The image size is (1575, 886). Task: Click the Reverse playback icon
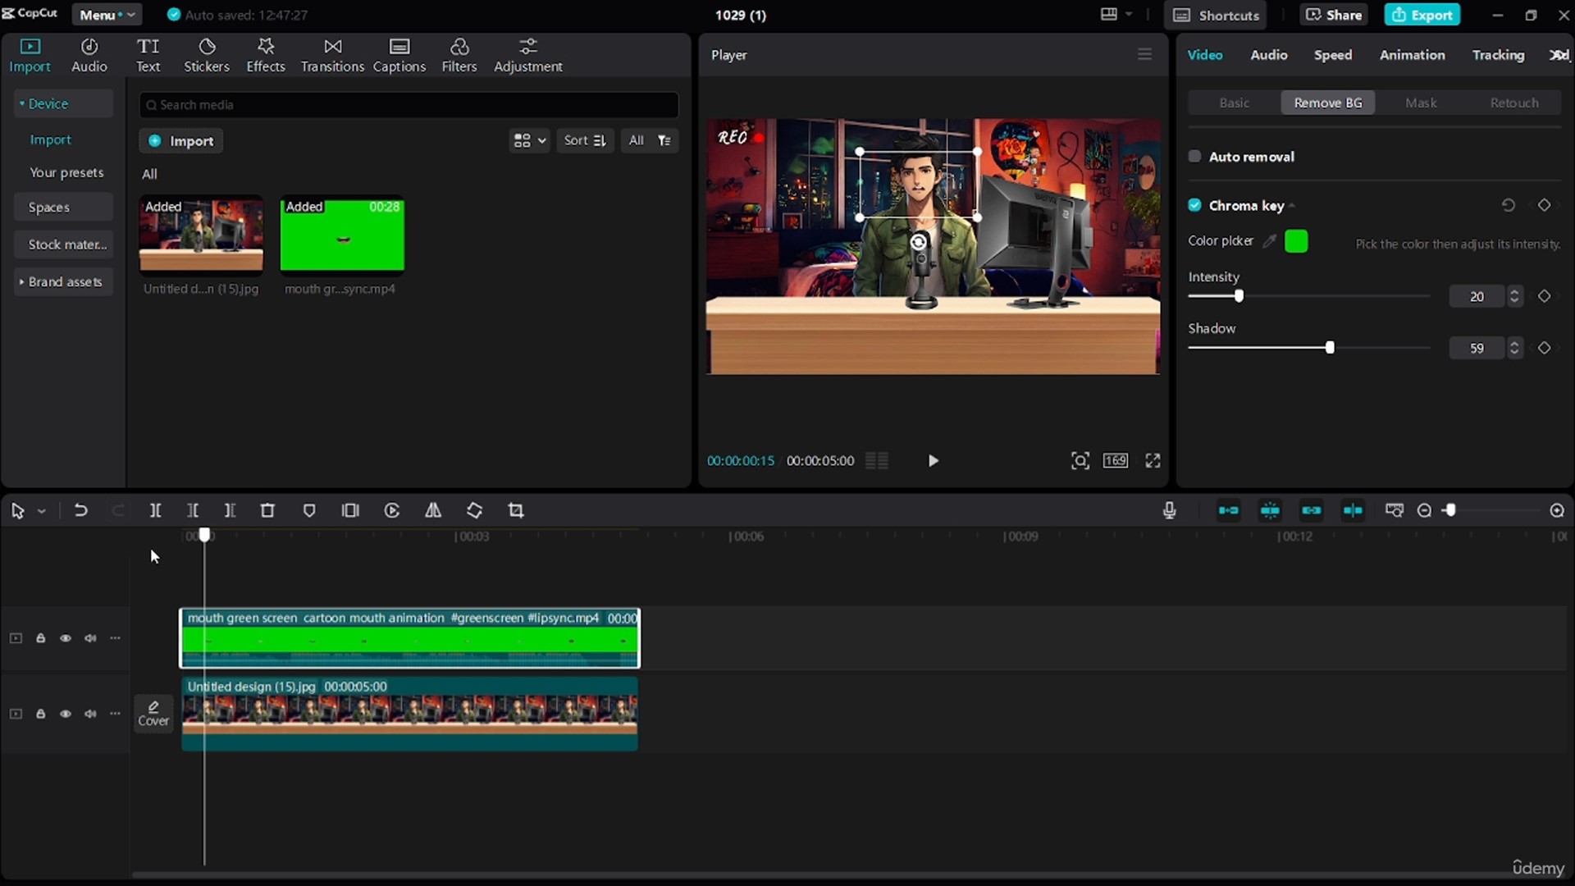point(392,510)
